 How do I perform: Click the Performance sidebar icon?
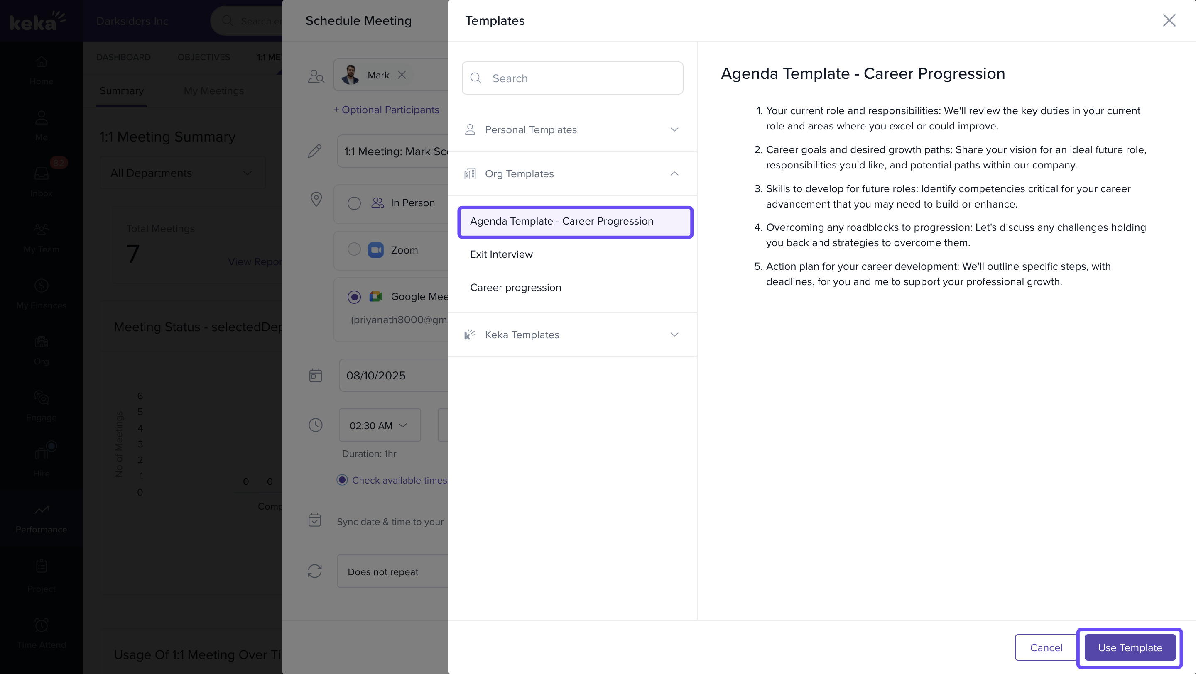(42, 510)
